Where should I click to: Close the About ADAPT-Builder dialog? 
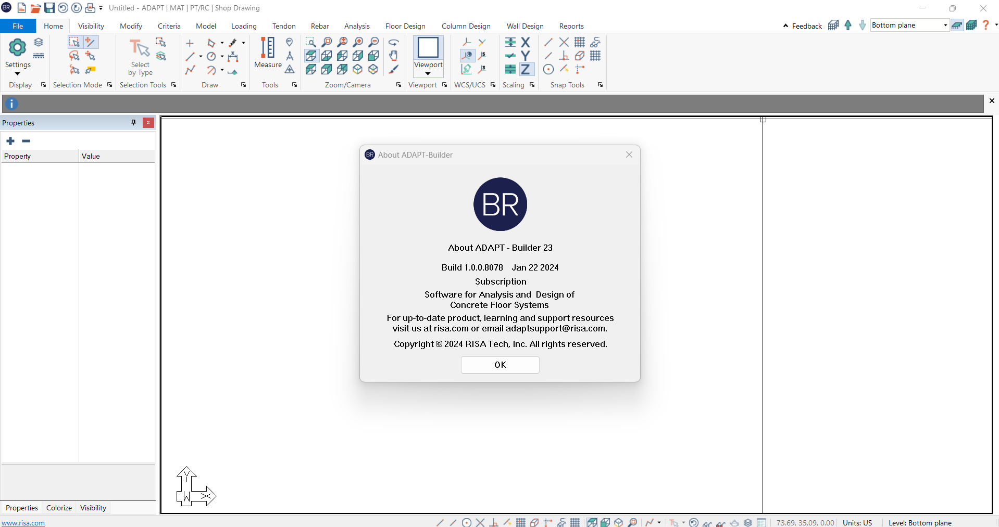click(629, 155)
